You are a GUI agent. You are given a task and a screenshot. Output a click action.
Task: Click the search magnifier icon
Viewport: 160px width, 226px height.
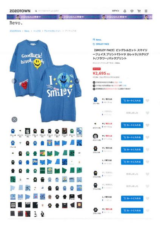[36, 11]
